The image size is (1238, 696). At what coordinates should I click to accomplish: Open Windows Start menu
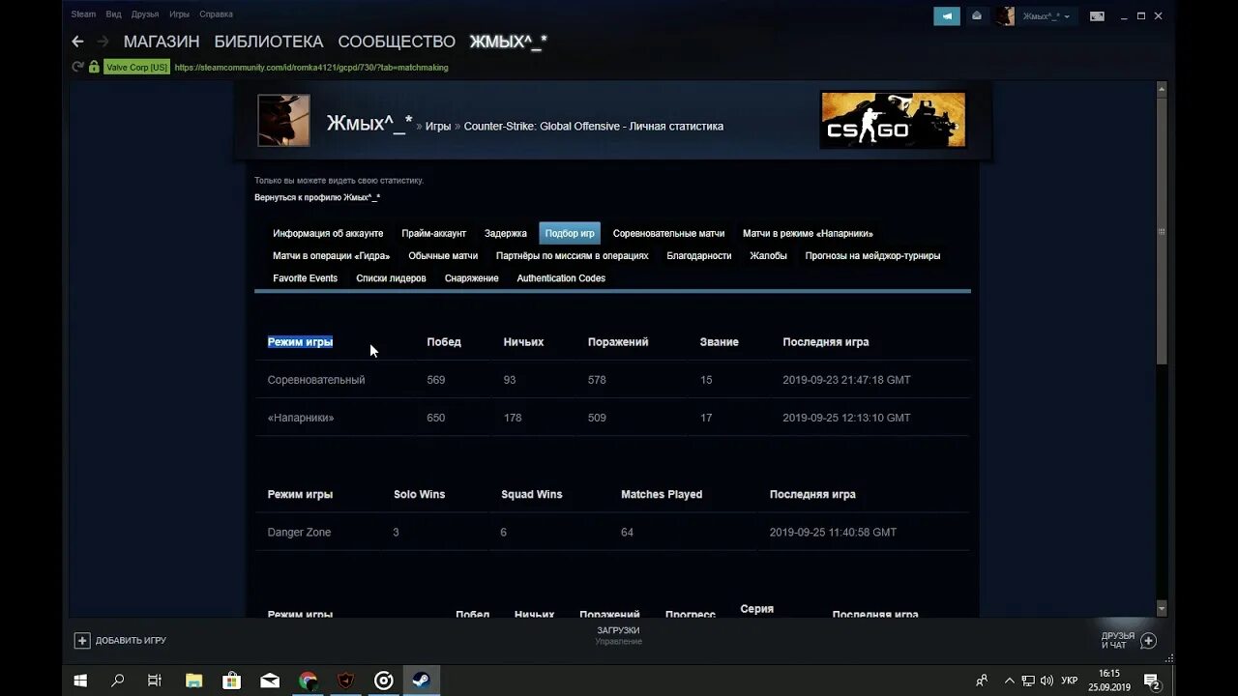tap(81, 681)
